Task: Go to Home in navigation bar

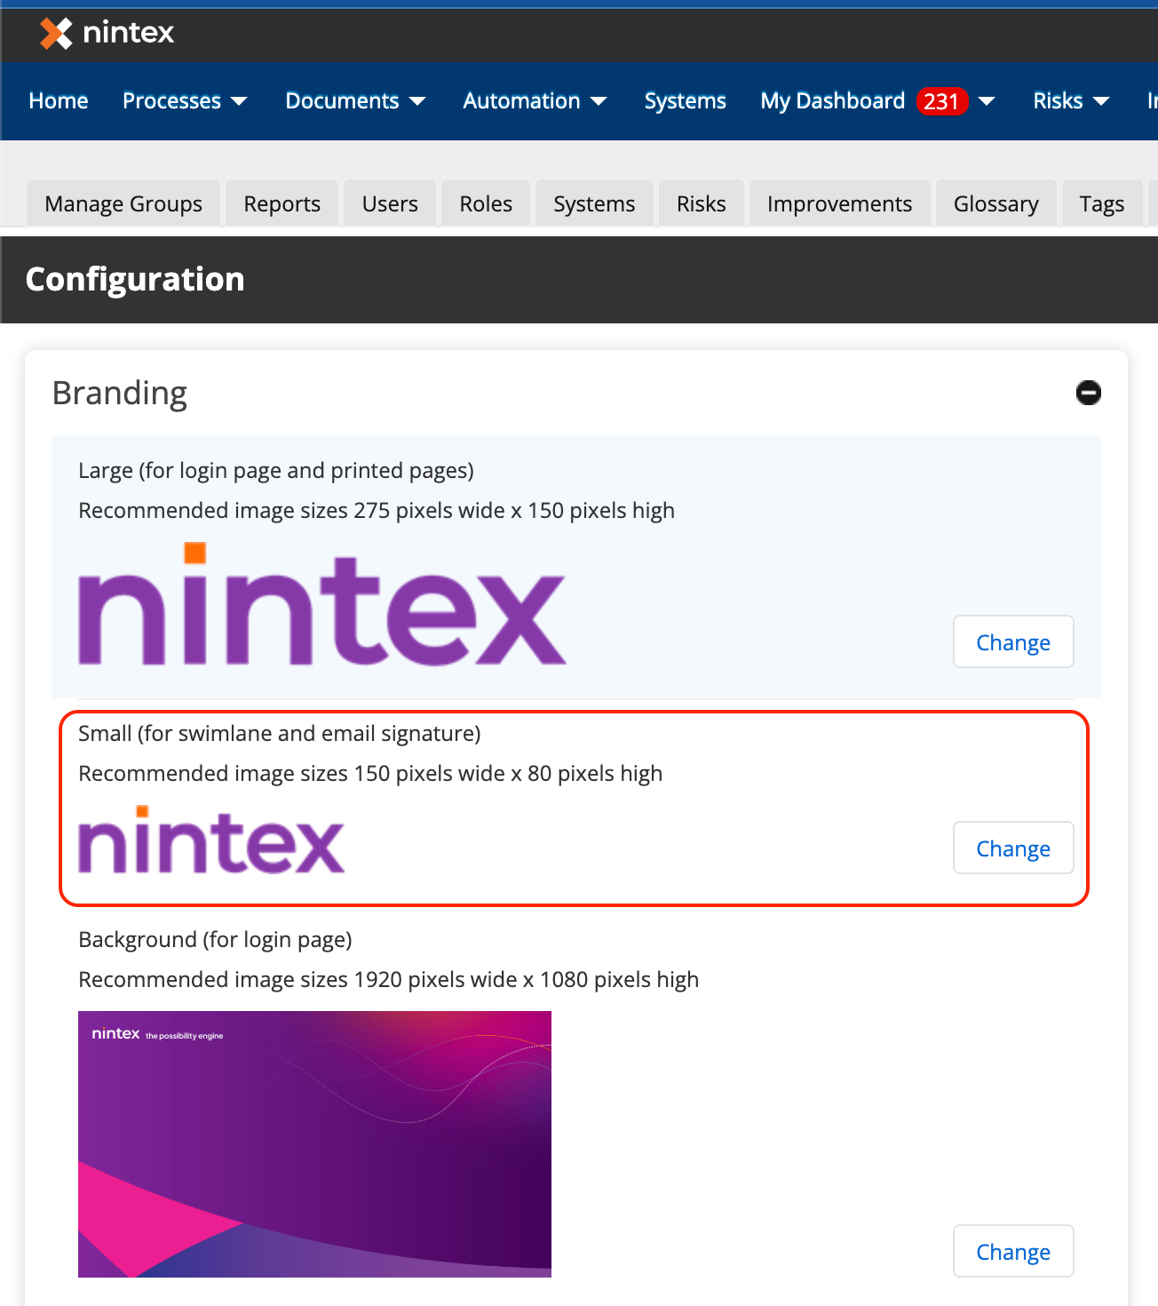Action: click(x=59, y=101)
